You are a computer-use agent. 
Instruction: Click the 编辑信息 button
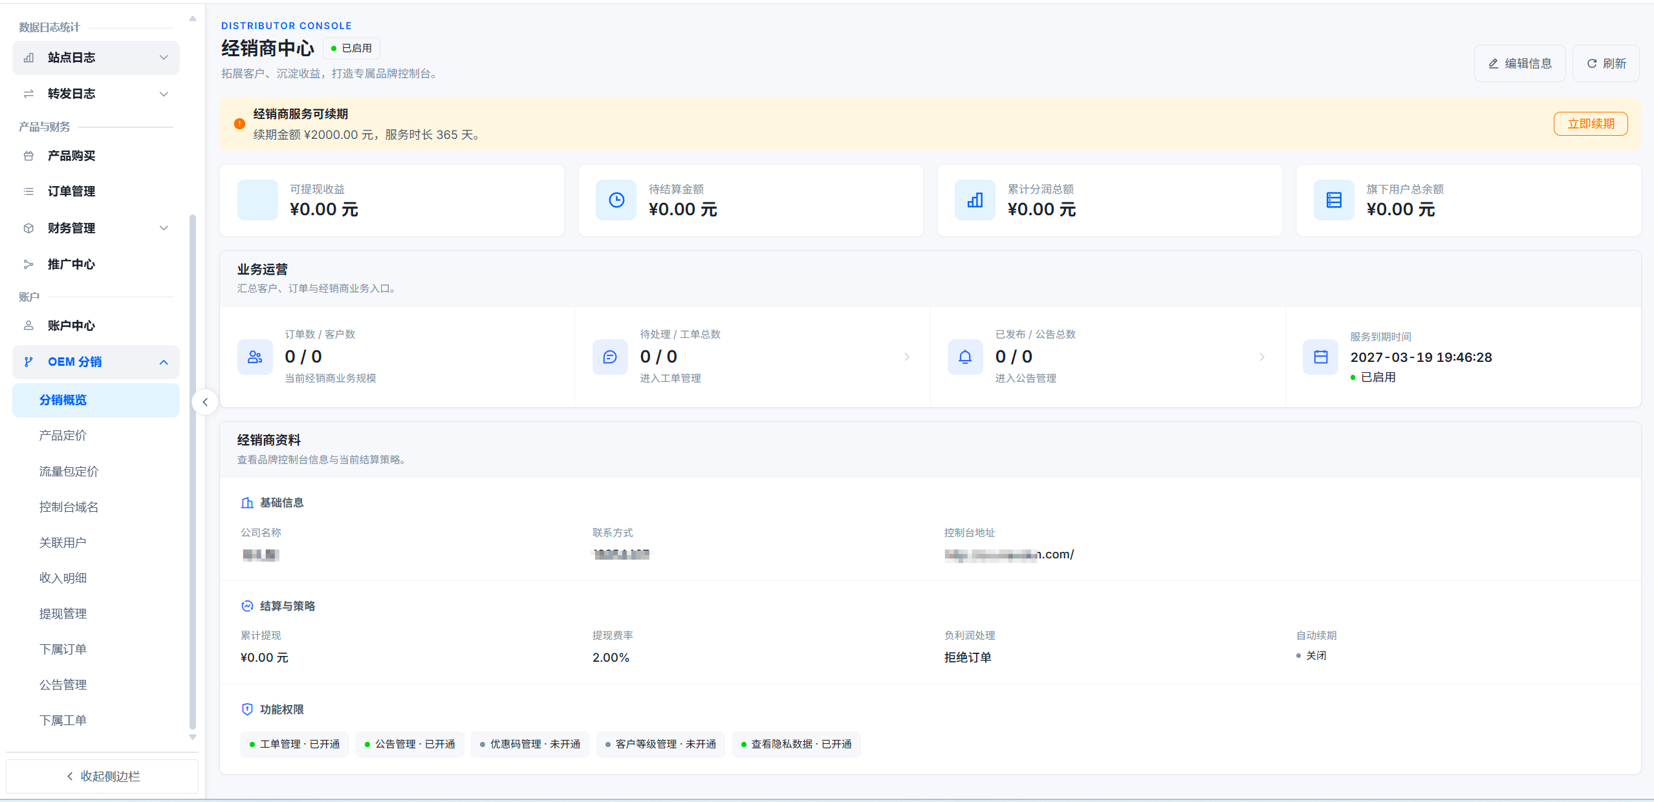[x=1519, y=63]
